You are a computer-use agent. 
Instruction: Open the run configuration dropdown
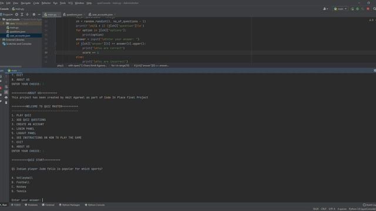340,9
